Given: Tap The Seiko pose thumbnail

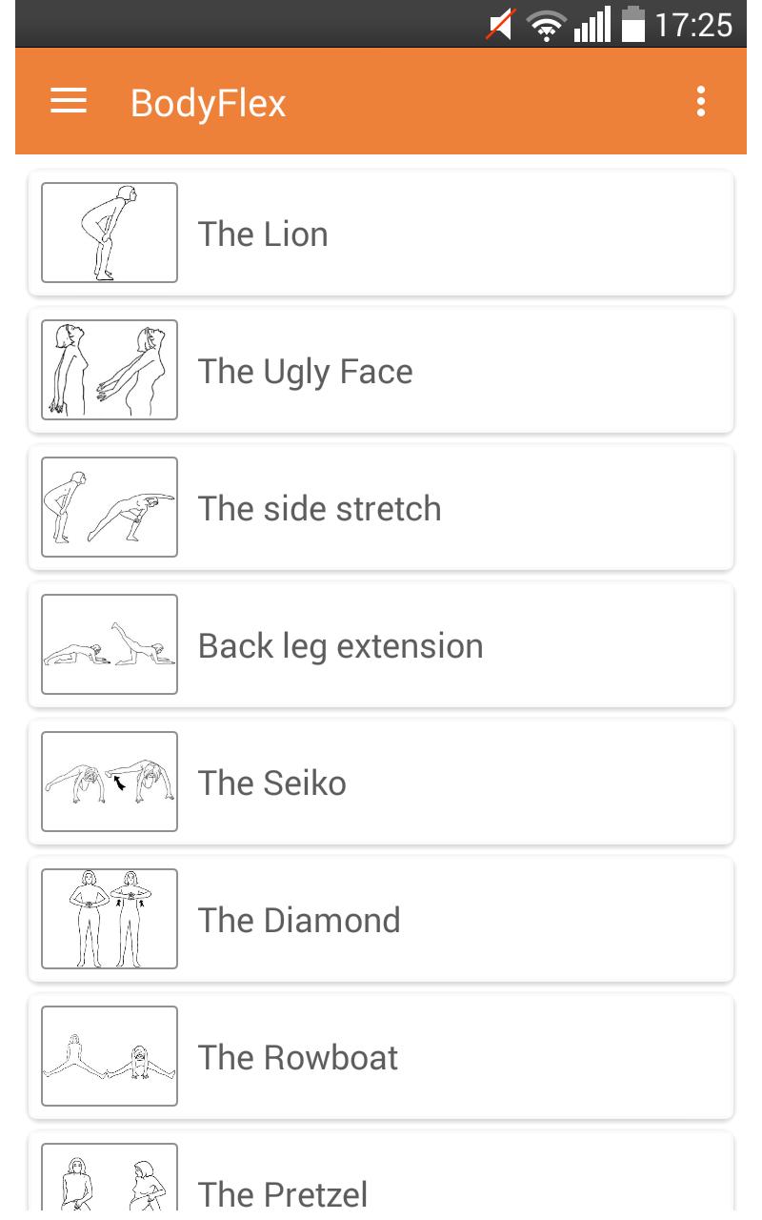Looking at the screenshot, I should (110, 782).
